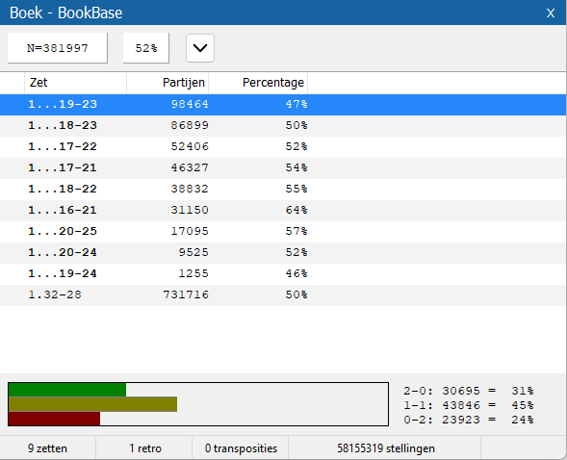Image resolution: width=567 pixels, height=460 pixels.
Task: Select move 1...16-21 row
Action: [x=283, y=211]
